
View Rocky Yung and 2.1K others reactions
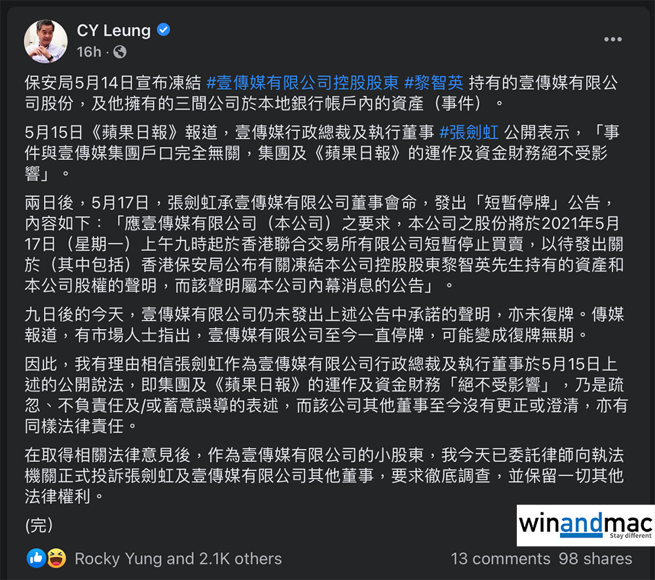178,558
